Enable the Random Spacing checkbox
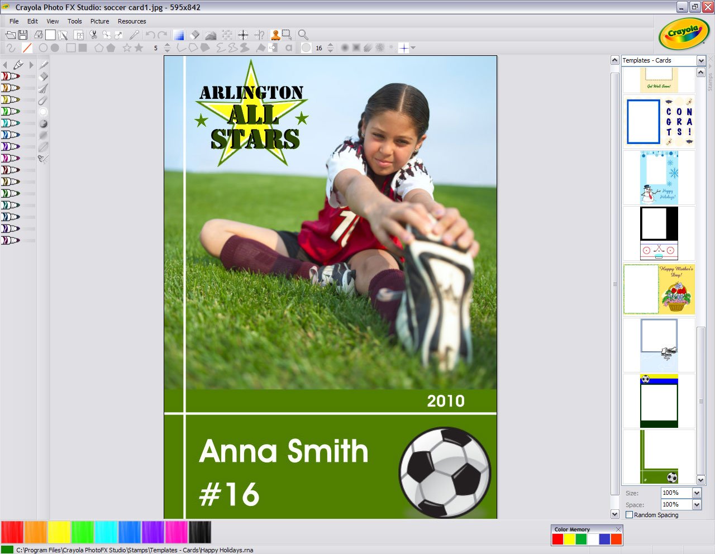The width and height of the screenshot is (715, 554). (x=628, y=515)
